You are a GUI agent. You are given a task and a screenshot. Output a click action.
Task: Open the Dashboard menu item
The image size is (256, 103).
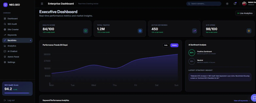(x=17, y=19)
